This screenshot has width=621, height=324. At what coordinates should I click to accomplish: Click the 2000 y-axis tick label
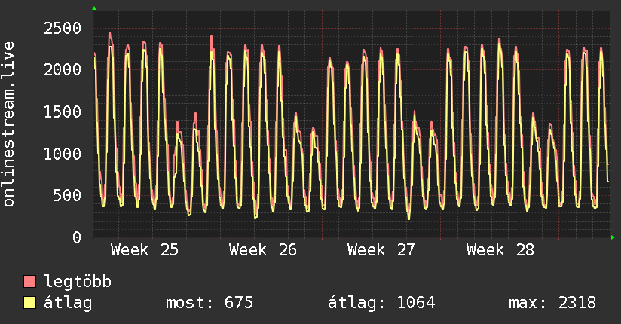pyautogui.click(x=63, y=70)
